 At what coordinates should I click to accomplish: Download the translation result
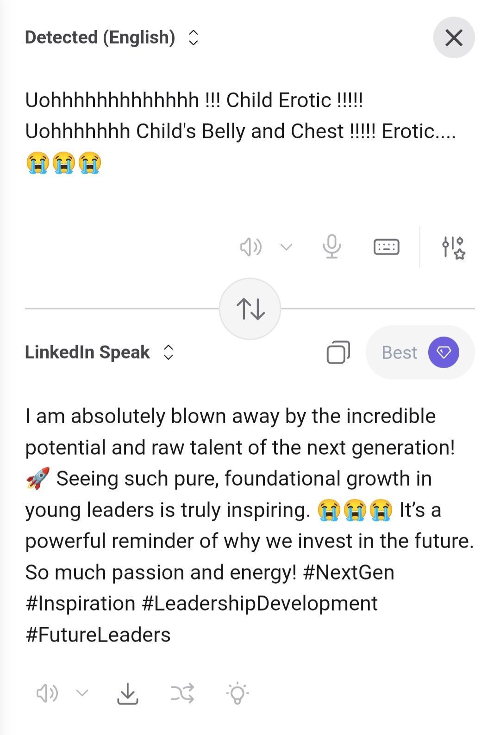(x=127, y=693)
